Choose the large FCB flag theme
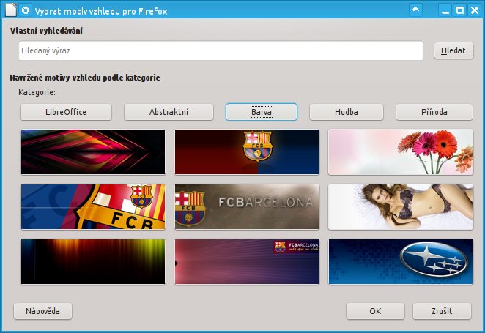 pyautogui.click(x=93, y=207)
